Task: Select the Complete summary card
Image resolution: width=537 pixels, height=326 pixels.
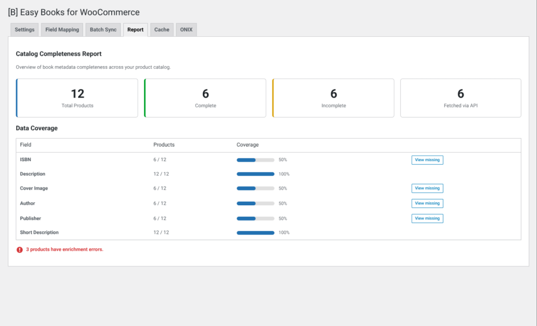Action: point(205,98)
